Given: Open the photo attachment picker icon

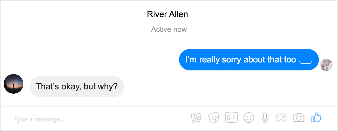Looking at the screenshot, I should pyautogui.click(x=196, y=118).
